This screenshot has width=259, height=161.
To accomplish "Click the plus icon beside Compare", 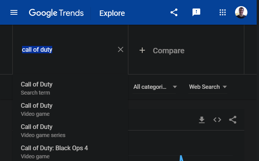I will [142, 50].
